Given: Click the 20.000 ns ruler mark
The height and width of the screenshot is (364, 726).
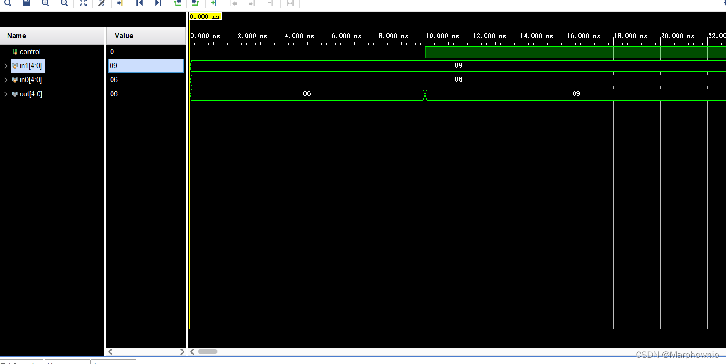Looking at the screenshot, I should coord(678,36).
